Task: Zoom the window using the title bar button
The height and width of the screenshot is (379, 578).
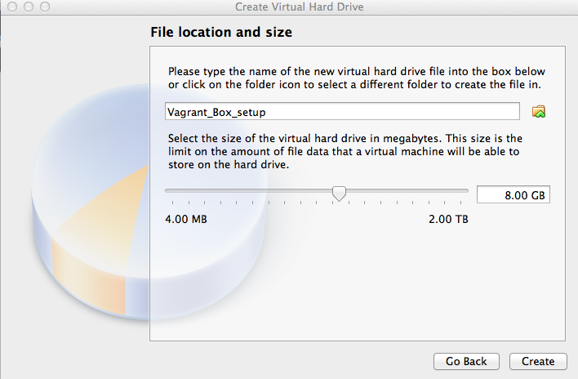Action: (45, 7)
